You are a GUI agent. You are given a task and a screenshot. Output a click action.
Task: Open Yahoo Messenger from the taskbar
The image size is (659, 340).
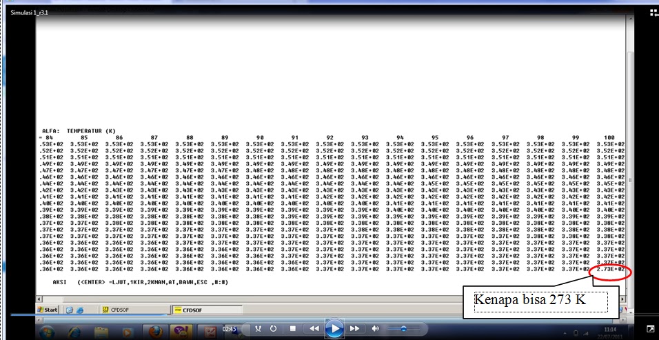[181, 332]
